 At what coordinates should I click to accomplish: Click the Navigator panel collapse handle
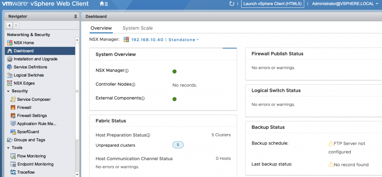77,91
